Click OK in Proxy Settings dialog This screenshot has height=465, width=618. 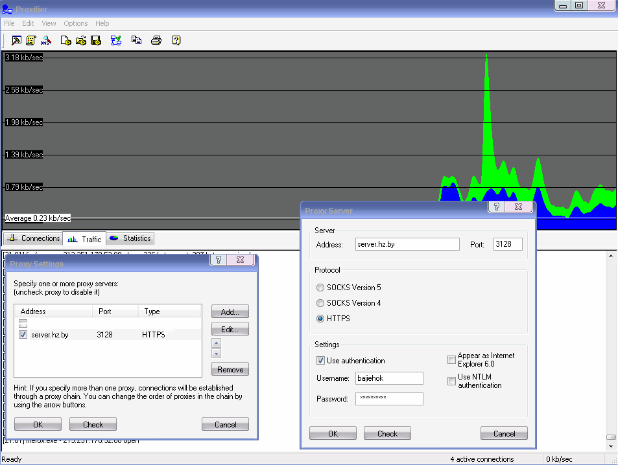click(x=38, y=424)
